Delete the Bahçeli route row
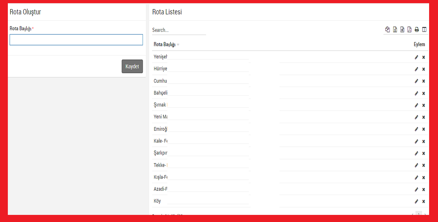This screenshot has height=222, width=438. click(x=423, y=93)
